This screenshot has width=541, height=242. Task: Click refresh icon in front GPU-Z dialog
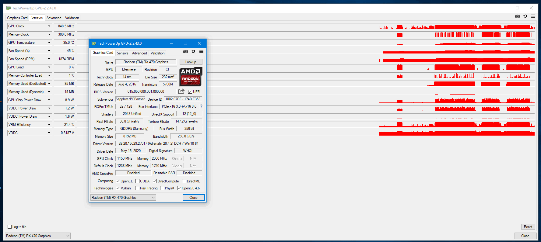[x=193, y=51]
